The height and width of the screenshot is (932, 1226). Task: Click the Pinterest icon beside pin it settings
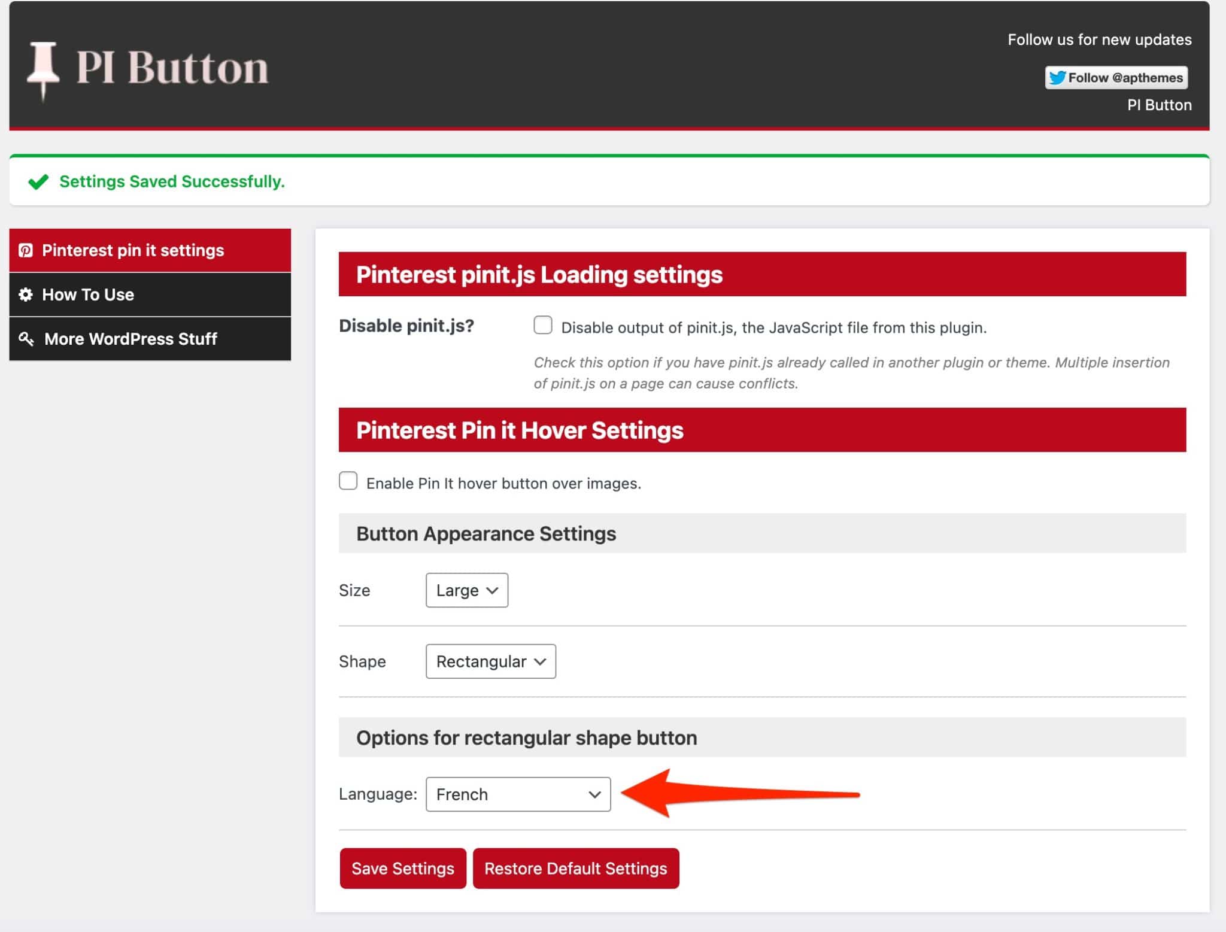[x=26, y=250]
